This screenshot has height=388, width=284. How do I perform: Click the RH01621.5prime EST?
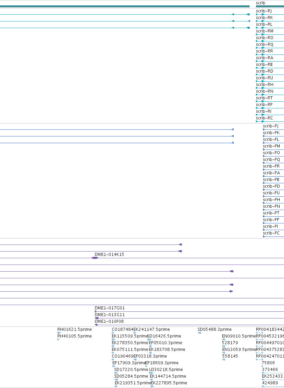coord(74,329)
